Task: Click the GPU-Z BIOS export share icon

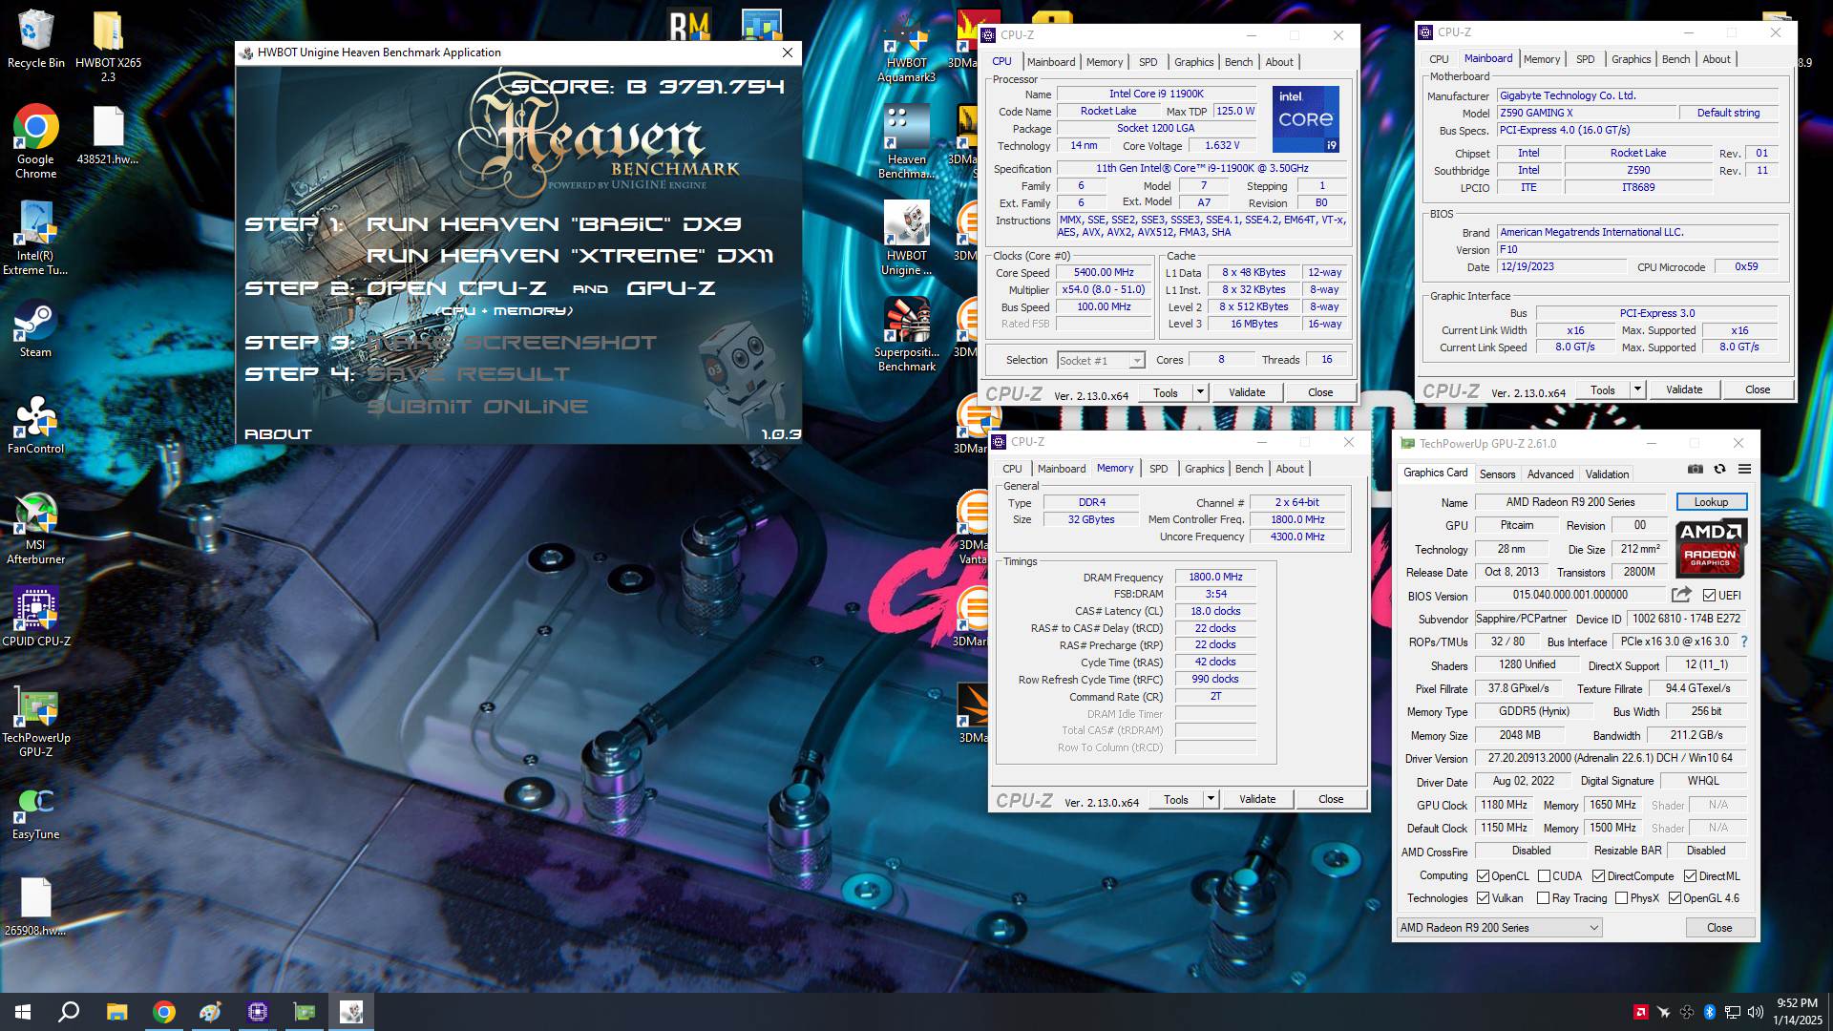Action: (1681, 595)
